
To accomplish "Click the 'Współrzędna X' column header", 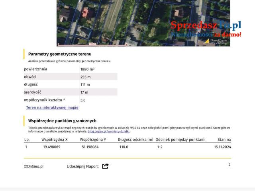I will click(55, 140).
